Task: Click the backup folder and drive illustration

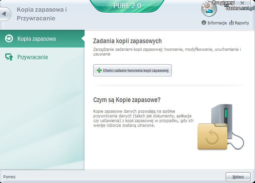Action: [221, 127]
